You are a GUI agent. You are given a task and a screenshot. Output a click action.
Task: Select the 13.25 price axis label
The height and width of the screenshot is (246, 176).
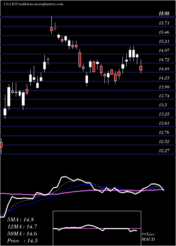(164, 114)
